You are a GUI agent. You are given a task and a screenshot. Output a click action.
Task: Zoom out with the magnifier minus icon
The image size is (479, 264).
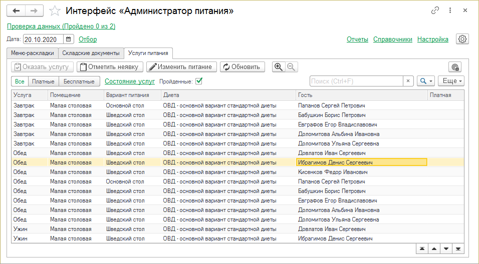pos(291,66)
